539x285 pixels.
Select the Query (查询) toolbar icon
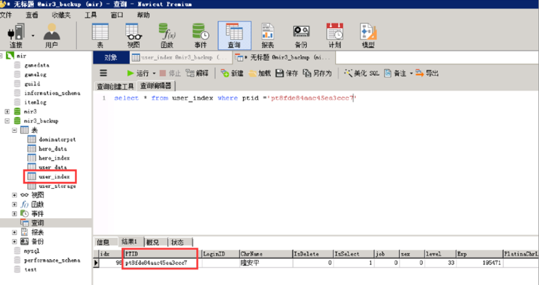coord(235,35)
